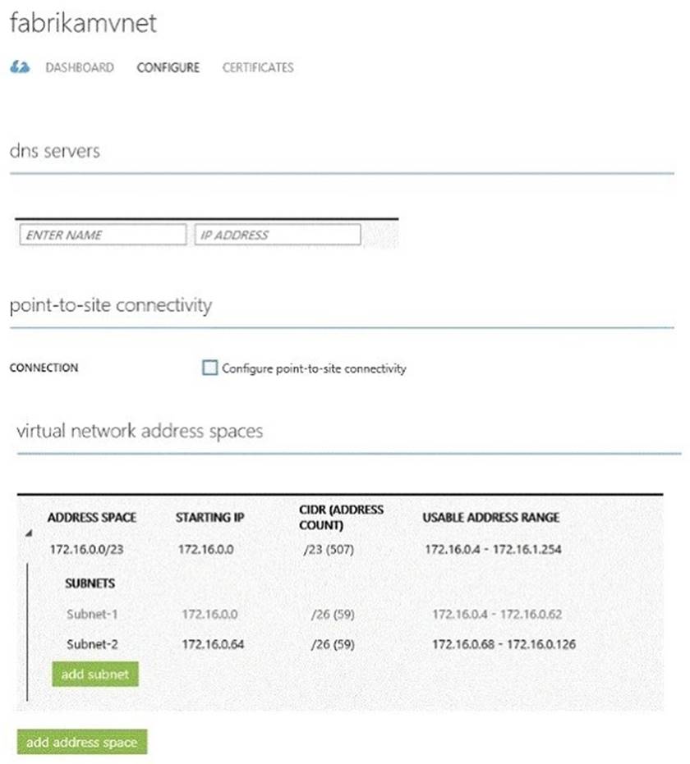Open the CERTIFICATES tab

258,67
